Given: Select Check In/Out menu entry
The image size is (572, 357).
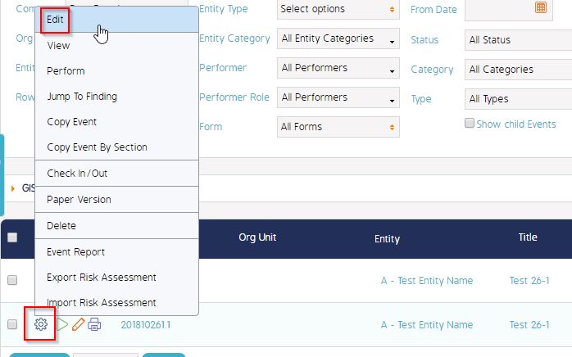Looking at the screenshot, I should coord(116,174).
